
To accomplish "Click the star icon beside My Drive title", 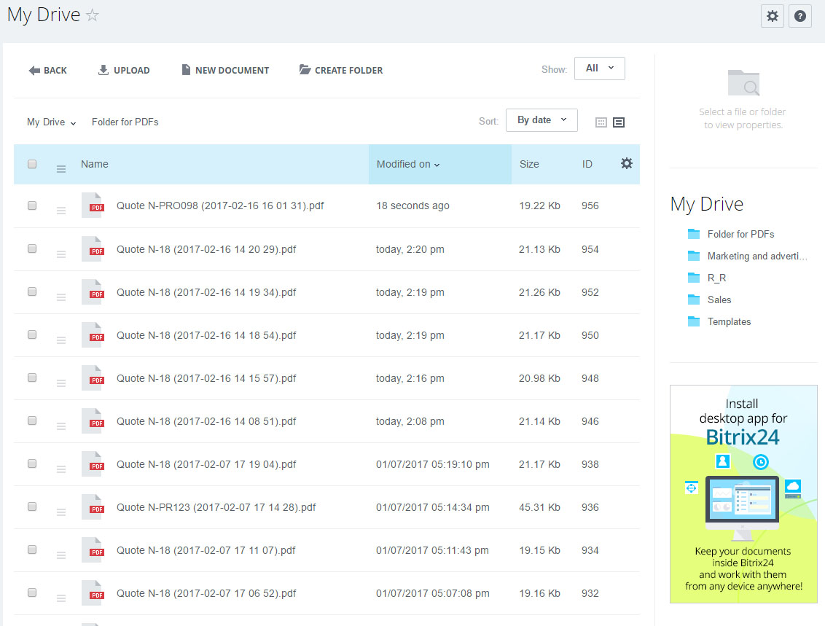I will (93, 15).
